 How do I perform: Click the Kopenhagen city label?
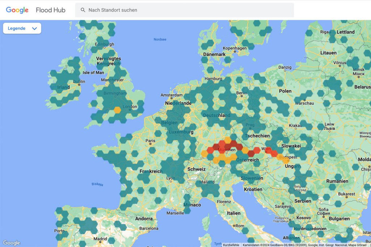pos(234,48)
